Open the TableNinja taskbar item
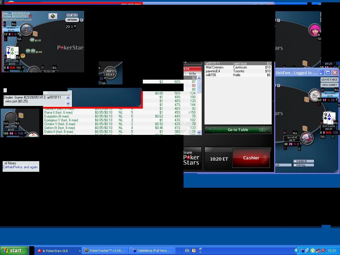Screen dimensions: 340x255 152,251
